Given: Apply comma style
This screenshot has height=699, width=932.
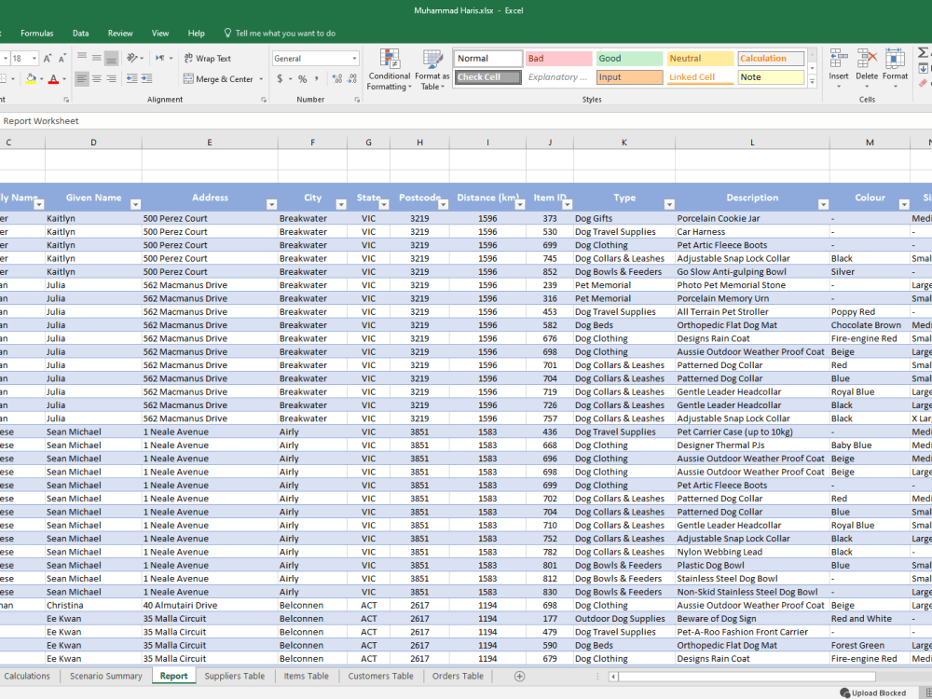Looking at the screenshot, I should point(317,78).
